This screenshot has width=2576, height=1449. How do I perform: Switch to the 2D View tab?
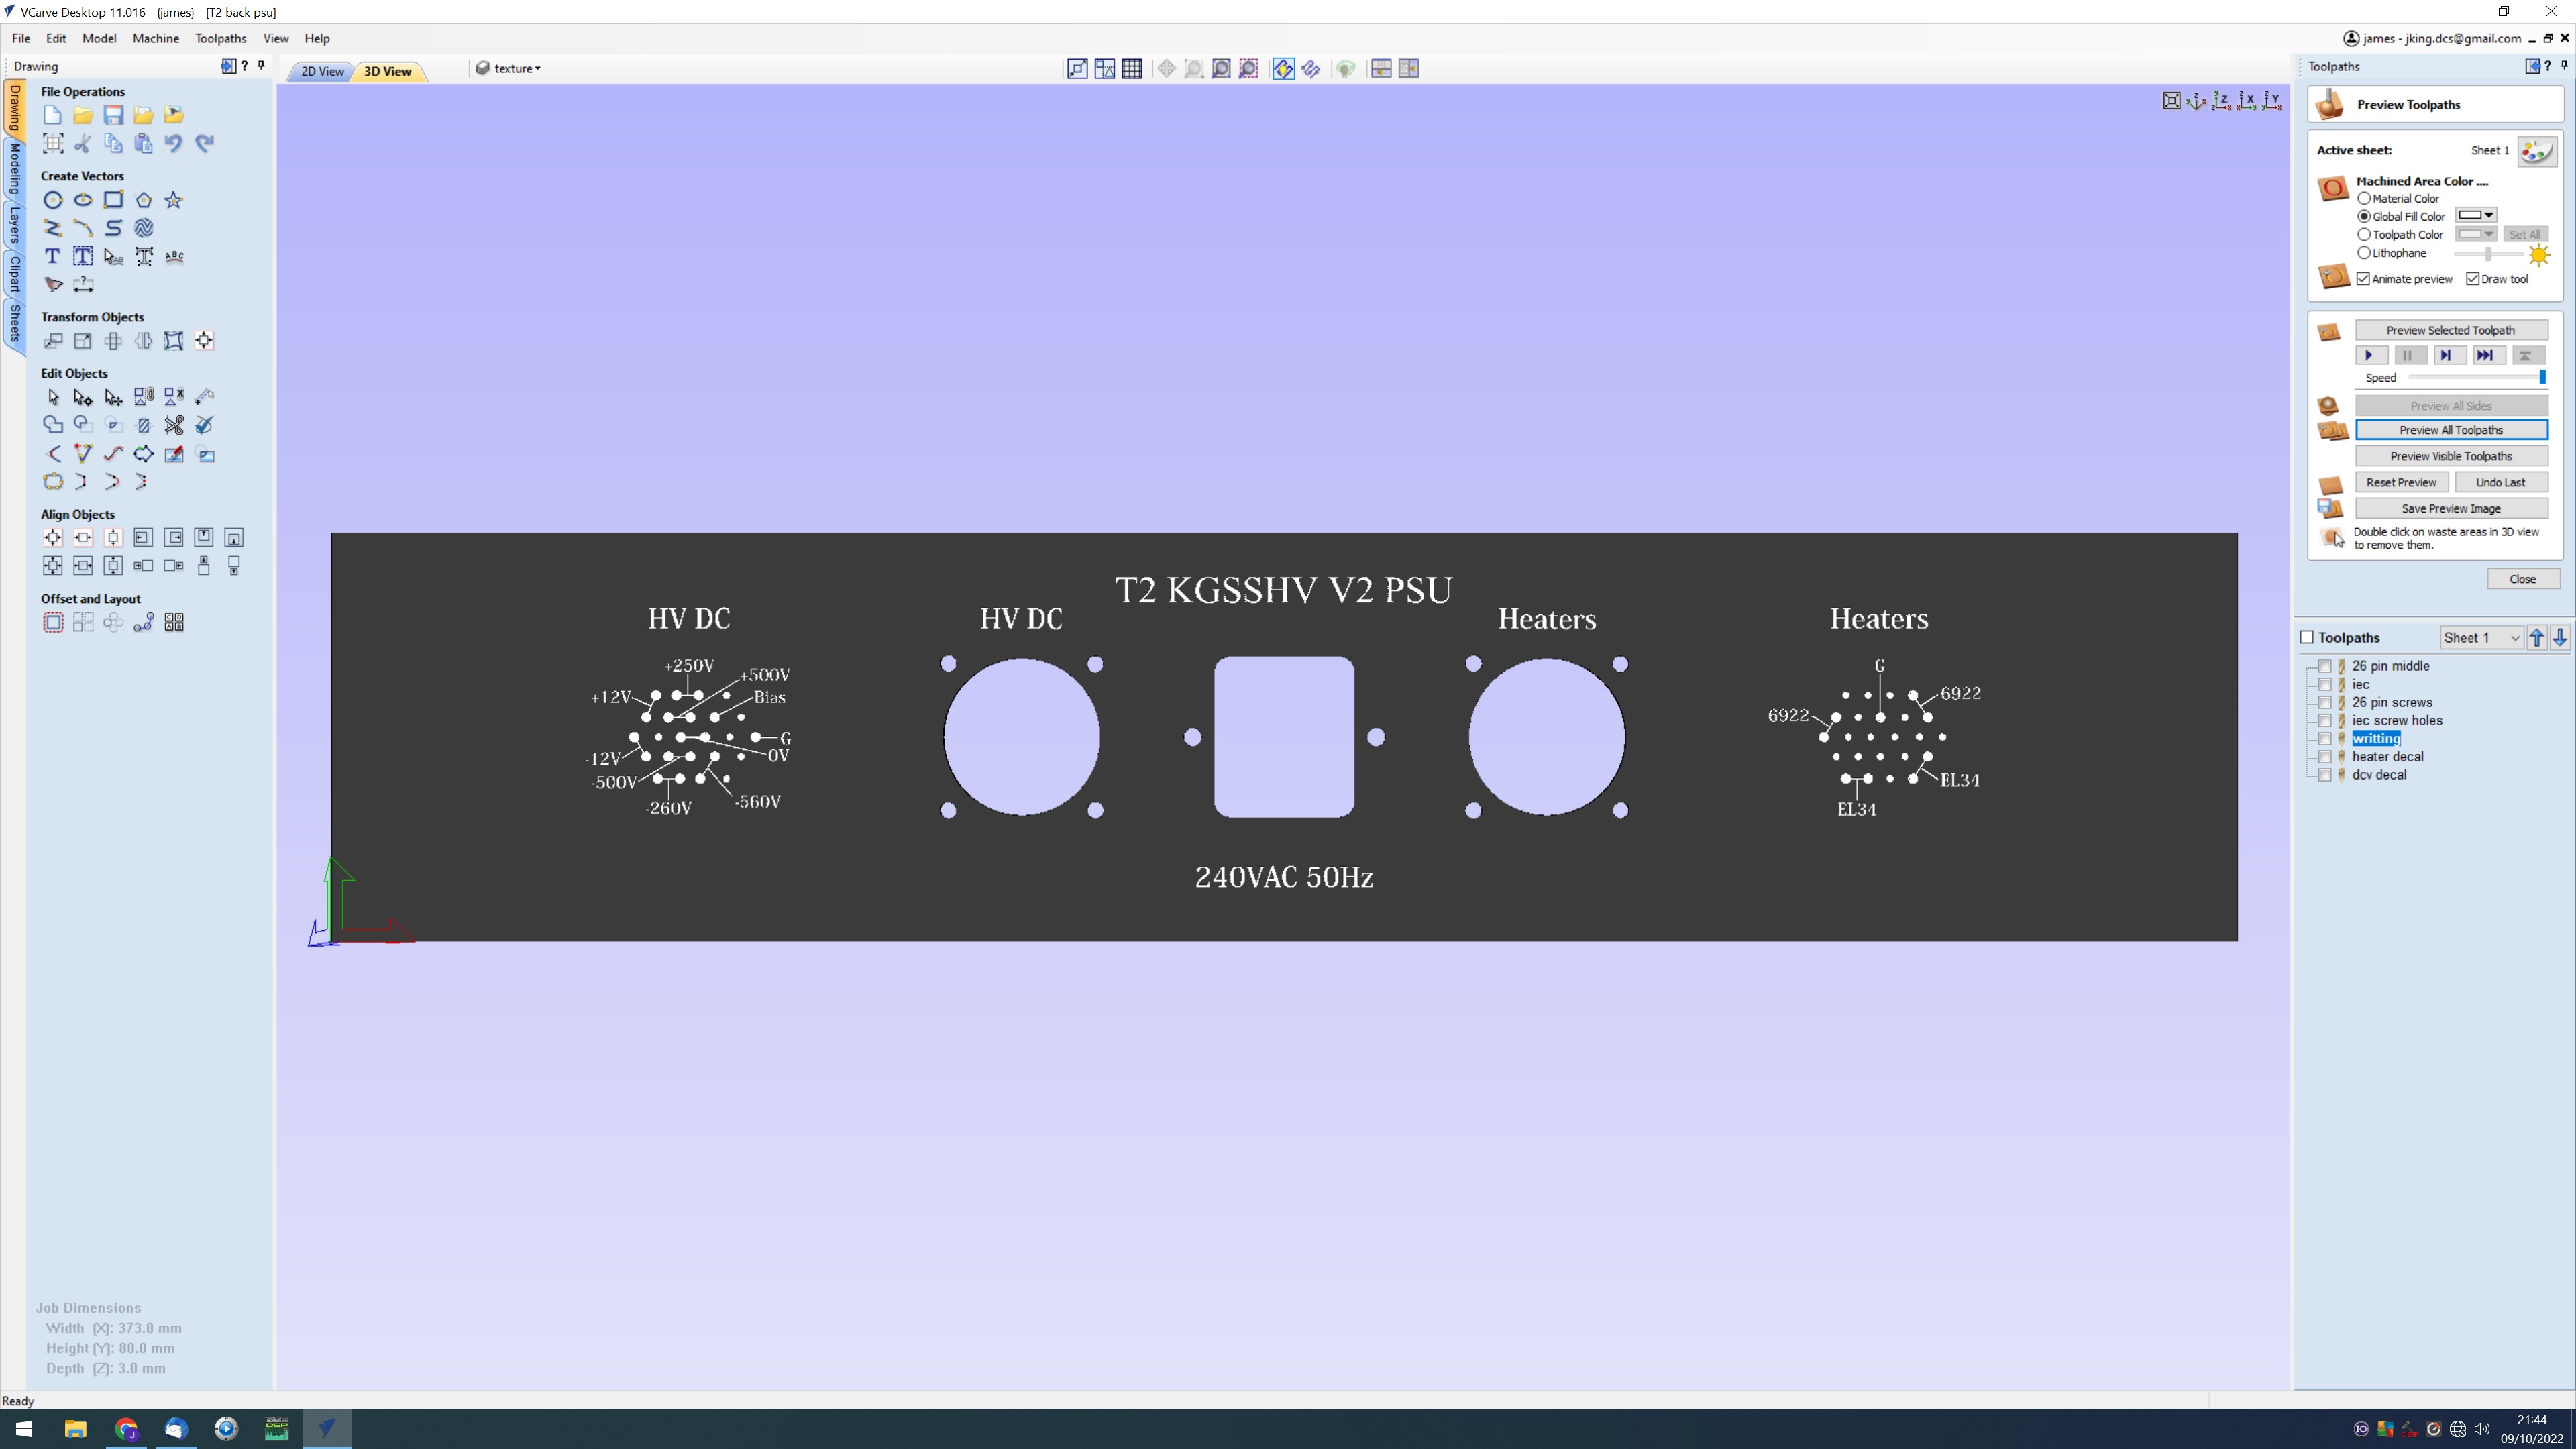coord(322,71)
